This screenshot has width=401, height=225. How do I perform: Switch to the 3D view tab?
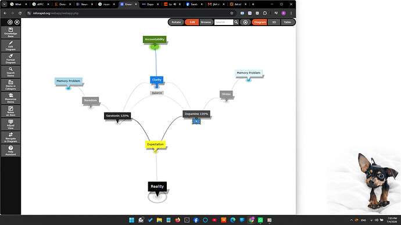point(274,22)
